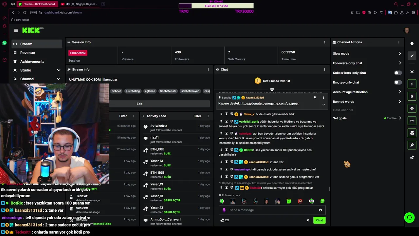Open a new browser tab

(x=103, y=4)
